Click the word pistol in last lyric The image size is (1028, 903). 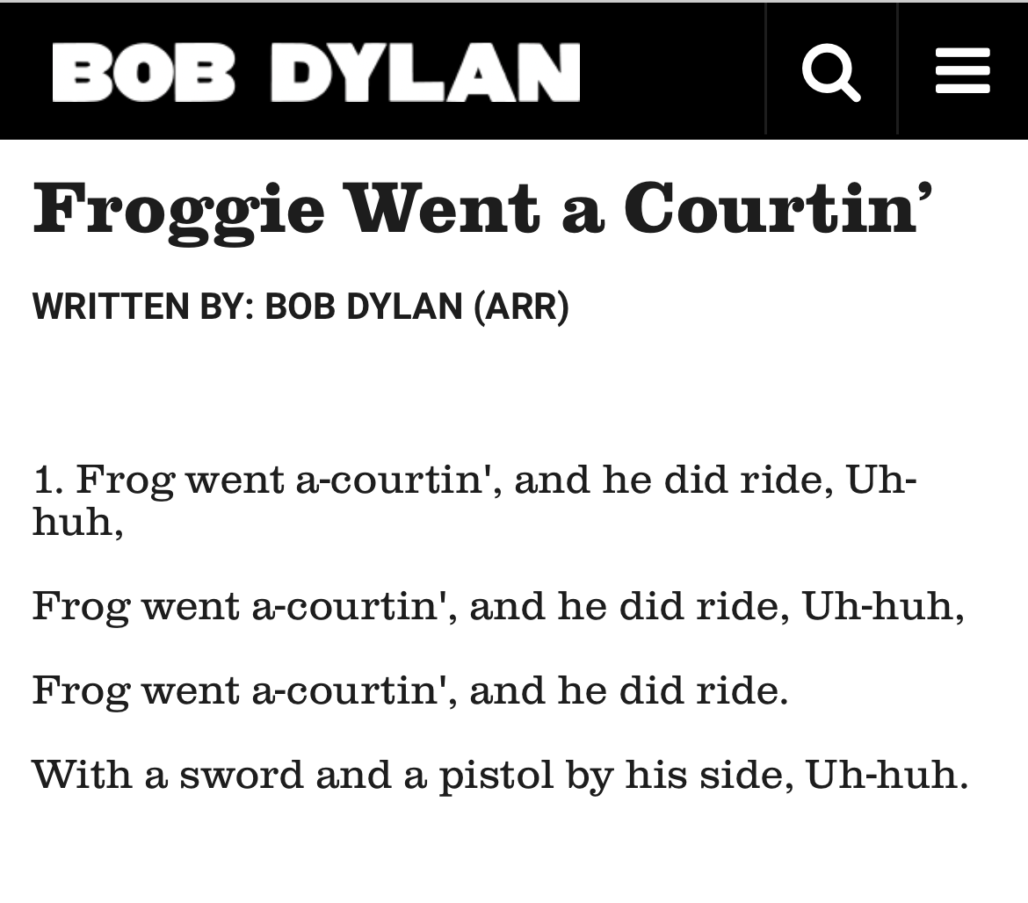[496, 777]
